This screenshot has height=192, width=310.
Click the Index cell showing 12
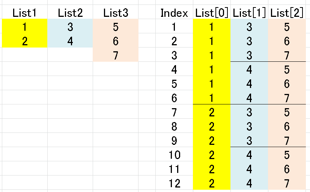click(x=174, y=183)
